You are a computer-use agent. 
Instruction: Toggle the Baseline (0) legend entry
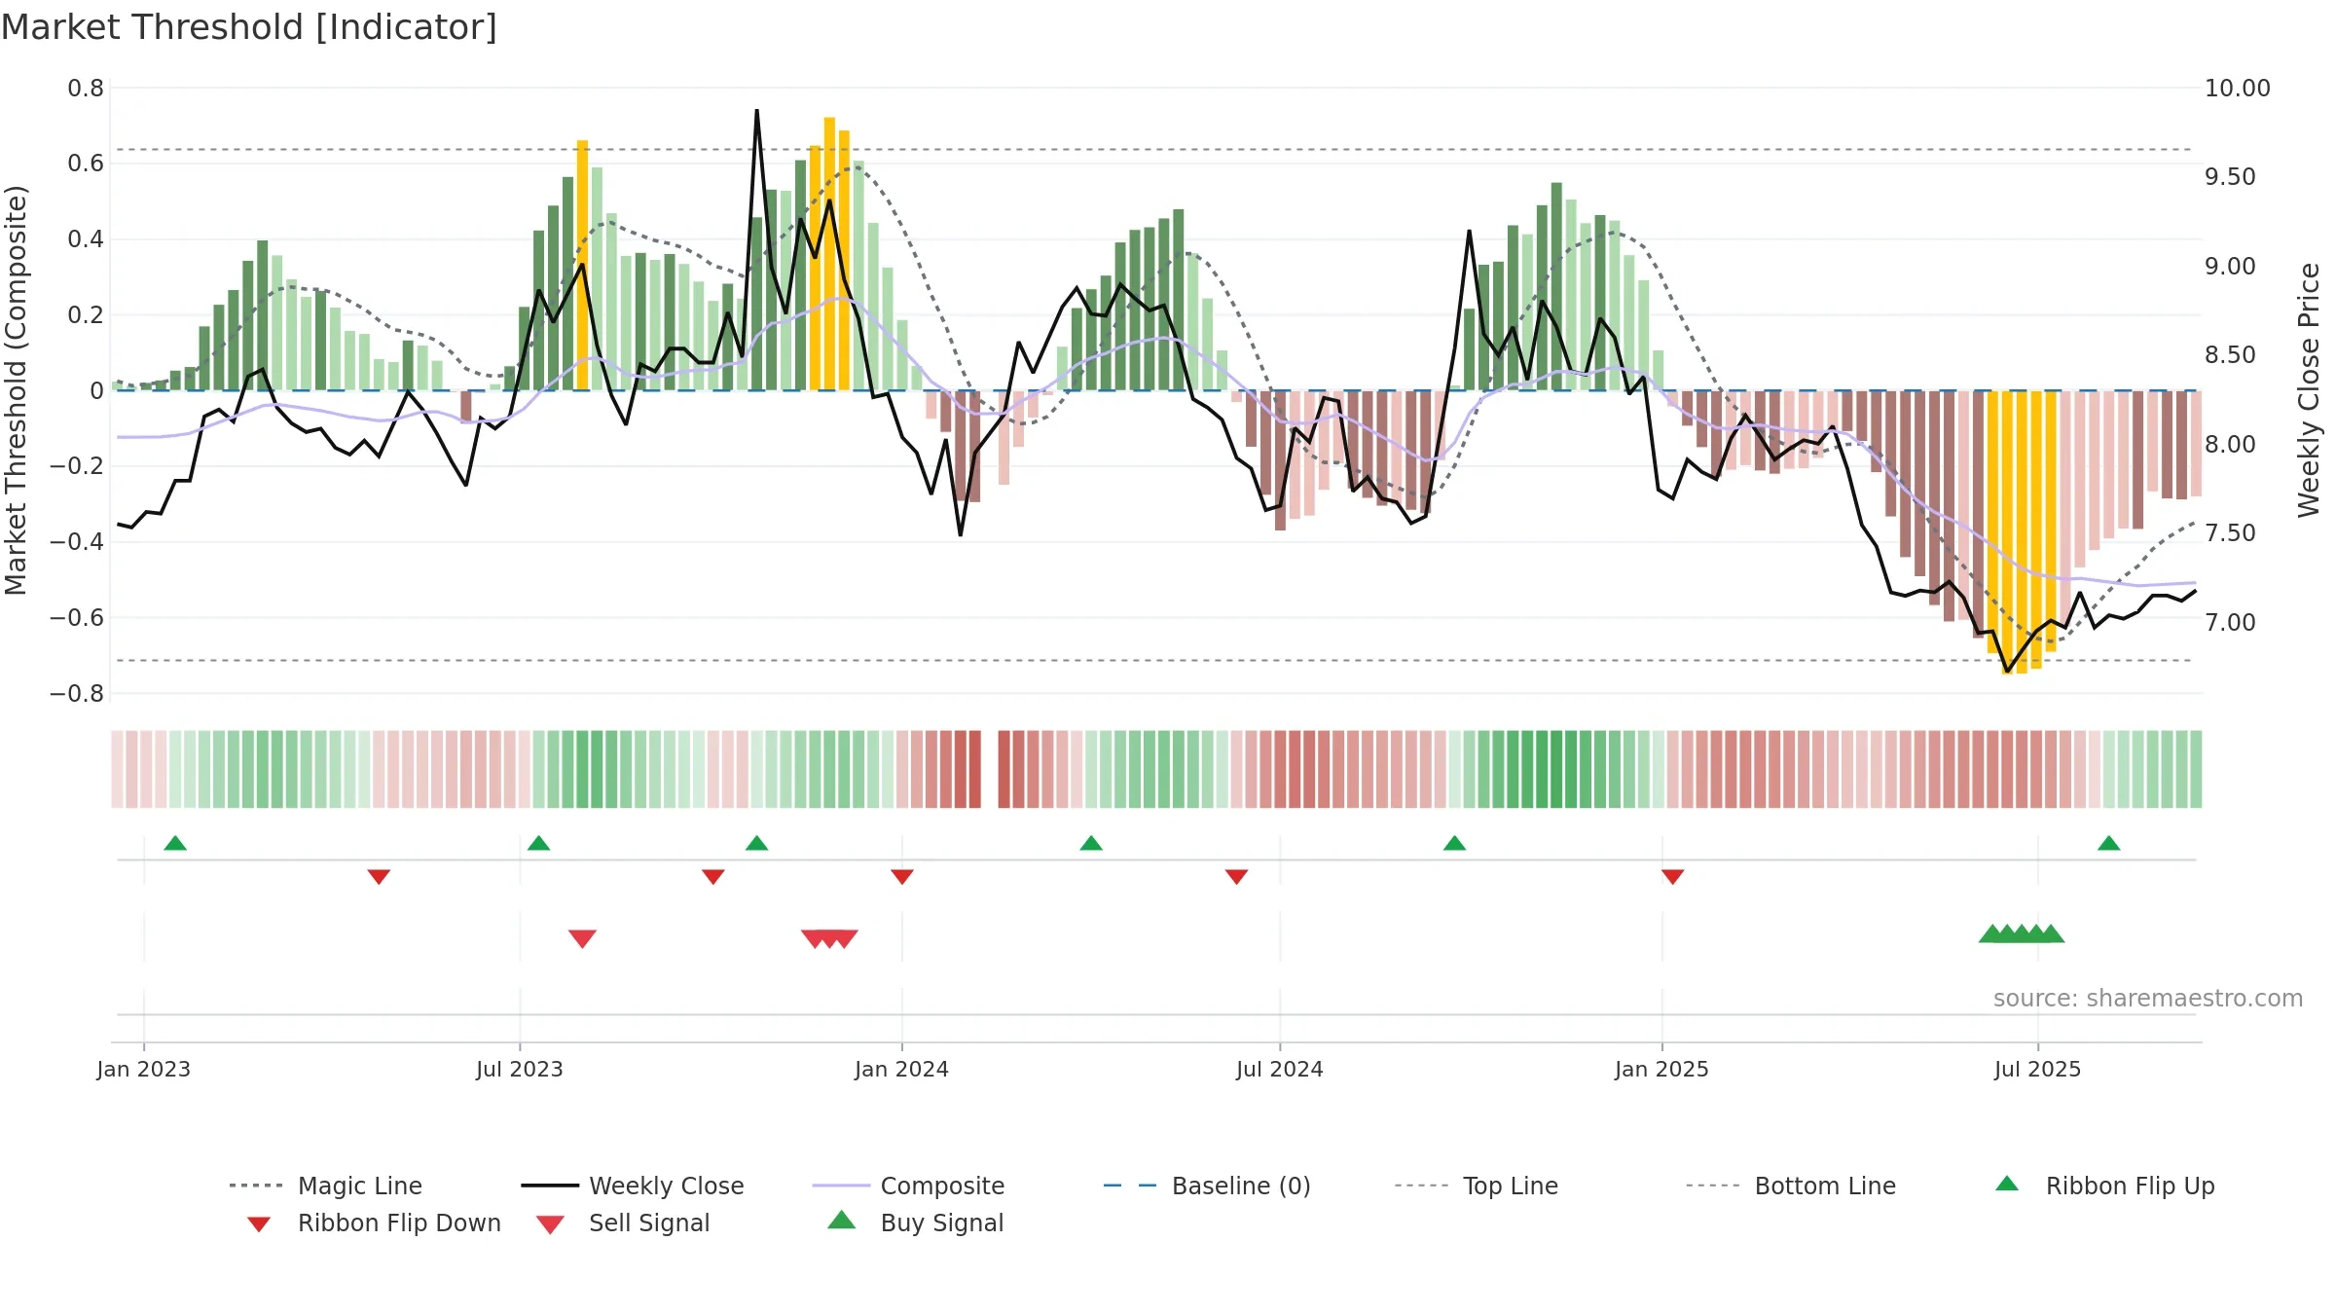(1207, 1186)
